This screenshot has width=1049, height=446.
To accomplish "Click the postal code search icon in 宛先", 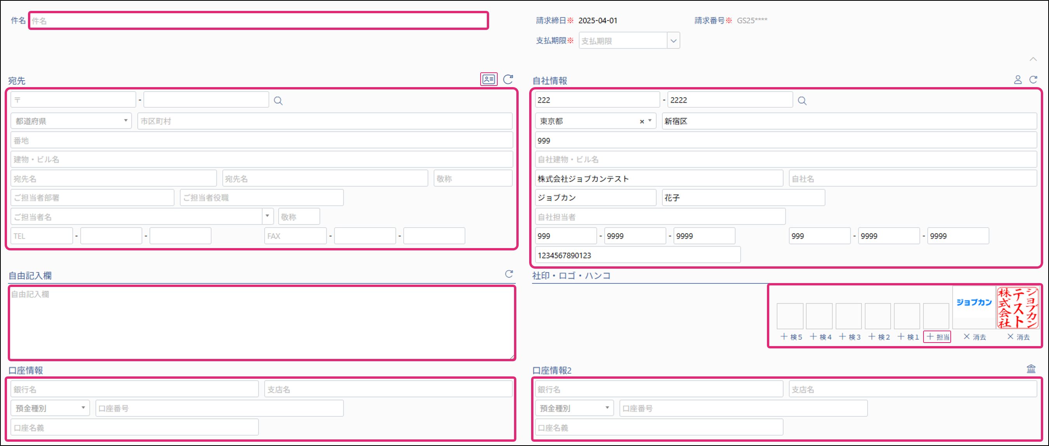I will (x=278, y=101).
